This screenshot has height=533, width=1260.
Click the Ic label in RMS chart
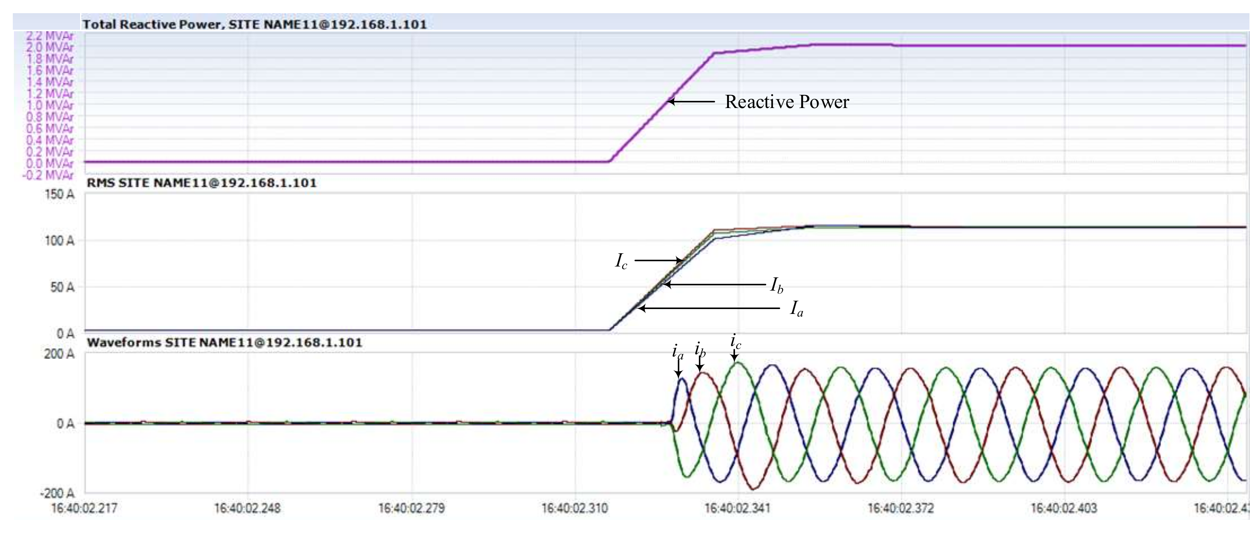click(621, 261)
